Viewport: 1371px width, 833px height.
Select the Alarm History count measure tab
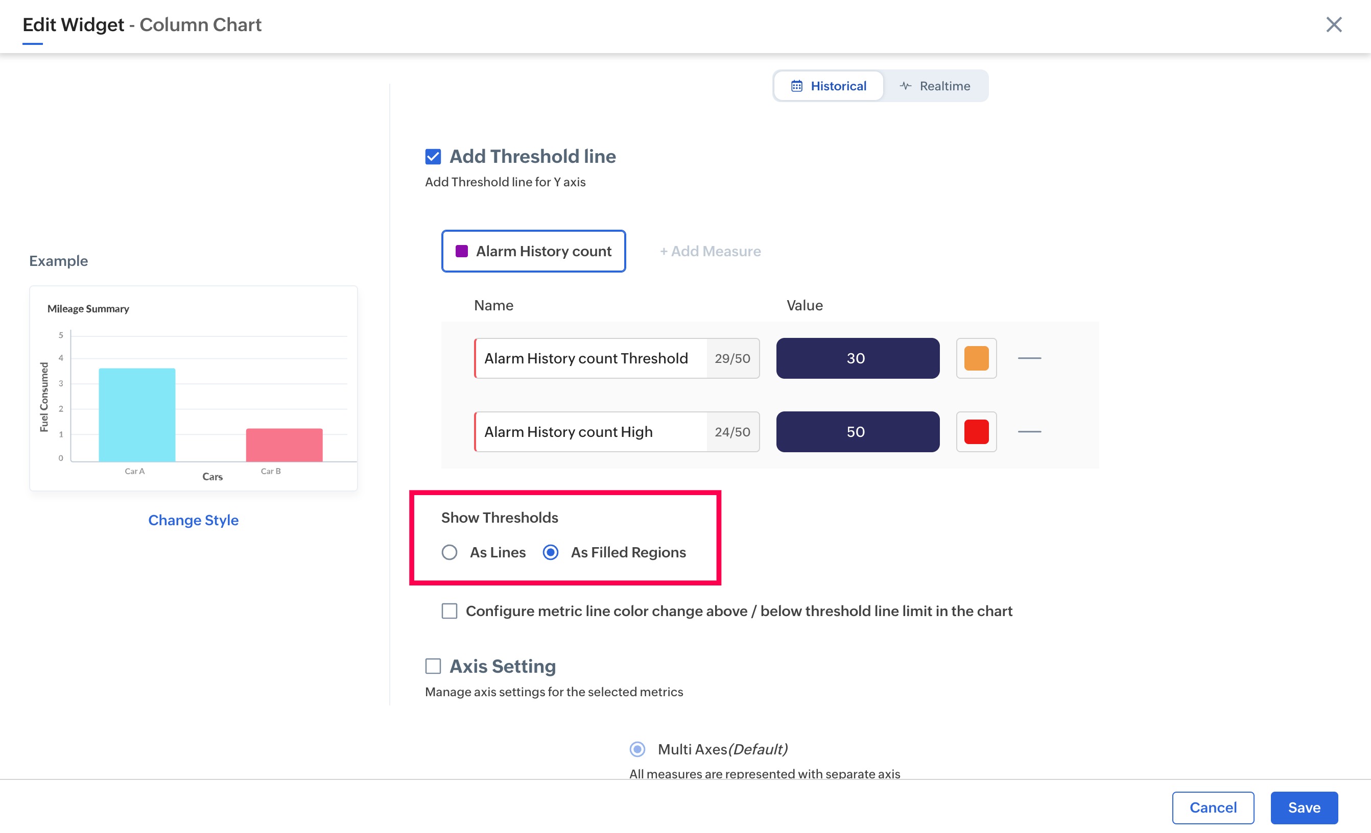tap(533, 251)
